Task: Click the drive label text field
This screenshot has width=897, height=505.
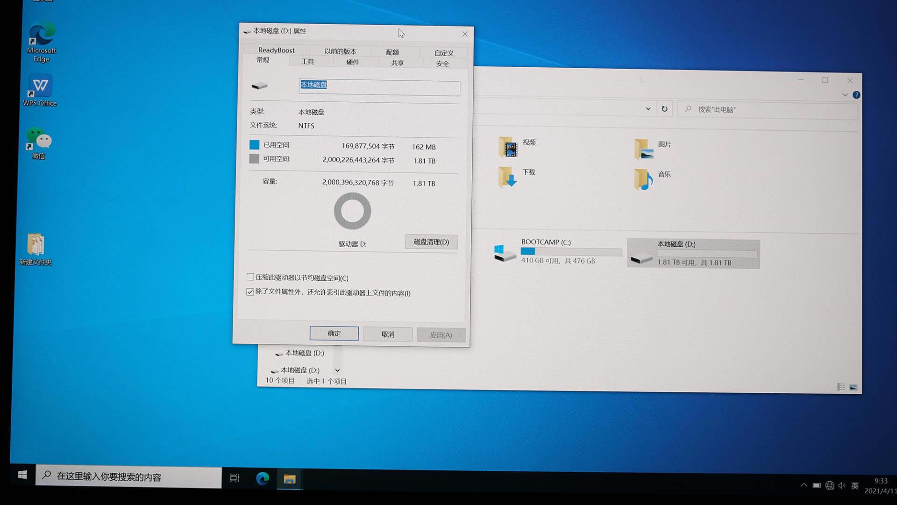Action: [379, 87]
